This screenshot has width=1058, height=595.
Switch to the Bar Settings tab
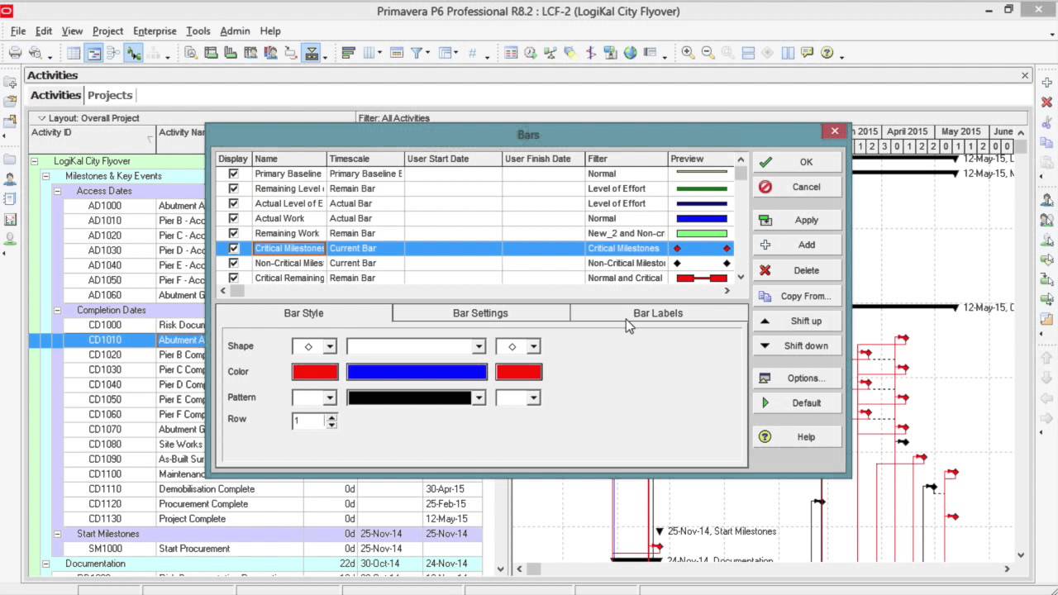point(480,313)
